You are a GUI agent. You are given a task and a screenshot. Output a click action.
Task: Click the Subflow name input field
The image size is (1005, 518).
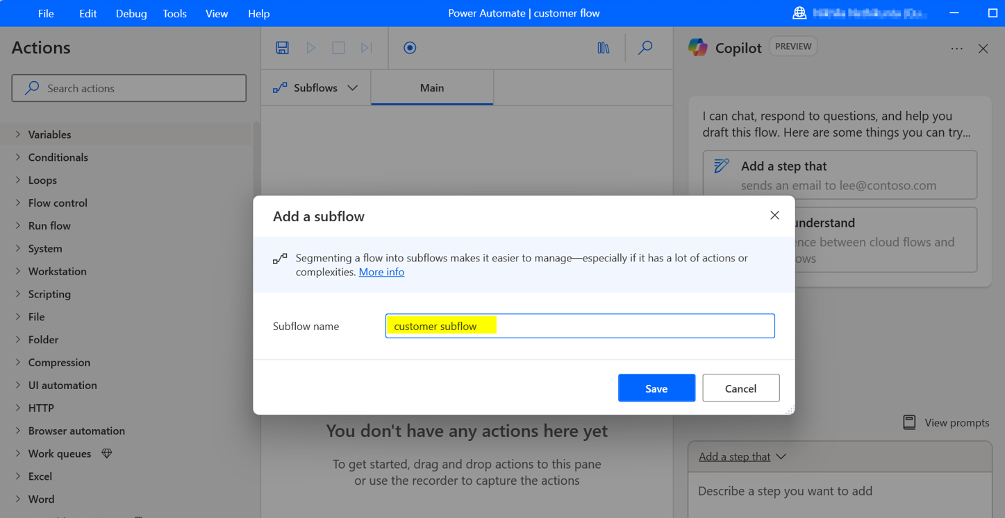(x=580, y=325)
